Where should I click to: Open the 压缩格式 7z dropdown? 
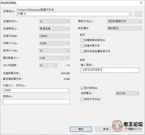pyautogui.click(x=54, y=21)
